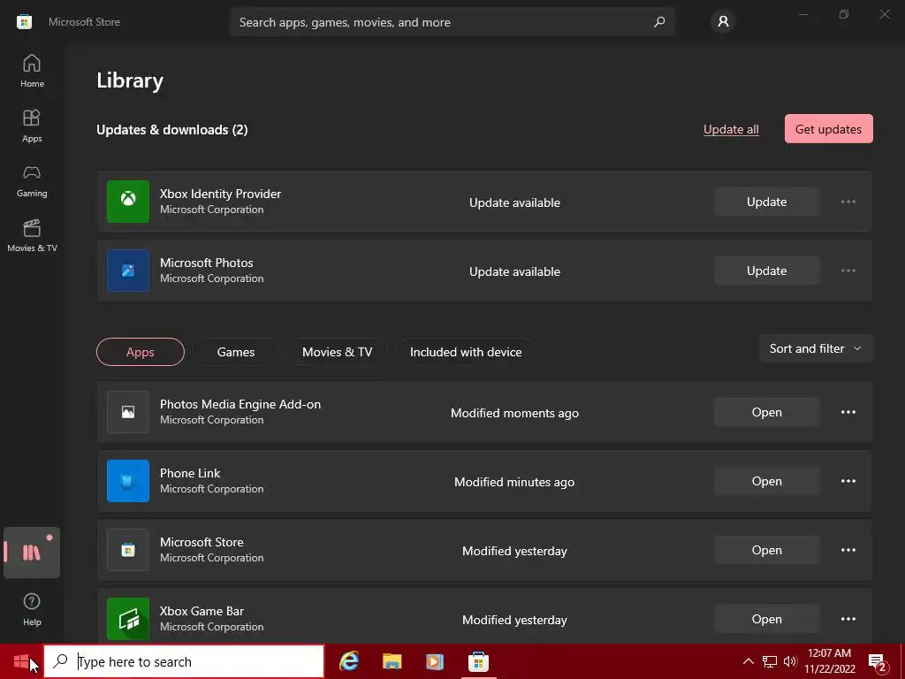Click the Updates & downloads (2) heading
This screenshot has height=679, width=905.
pyautogui.click(x=172, y=129)
